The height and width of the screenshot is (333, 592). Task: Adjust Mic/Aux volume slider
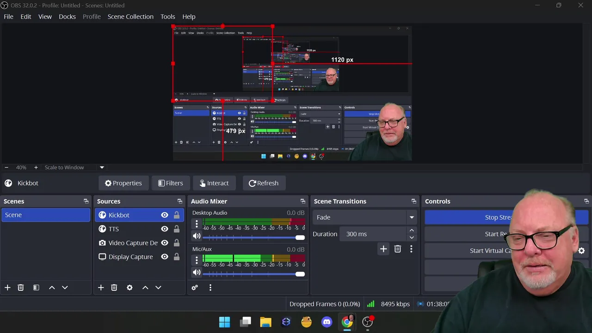click(x=253, y=274)
